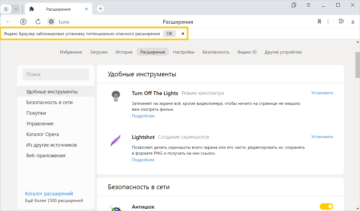Open a new tab with plus icon
Screen dimensions: 360x211
pos(100,9)
